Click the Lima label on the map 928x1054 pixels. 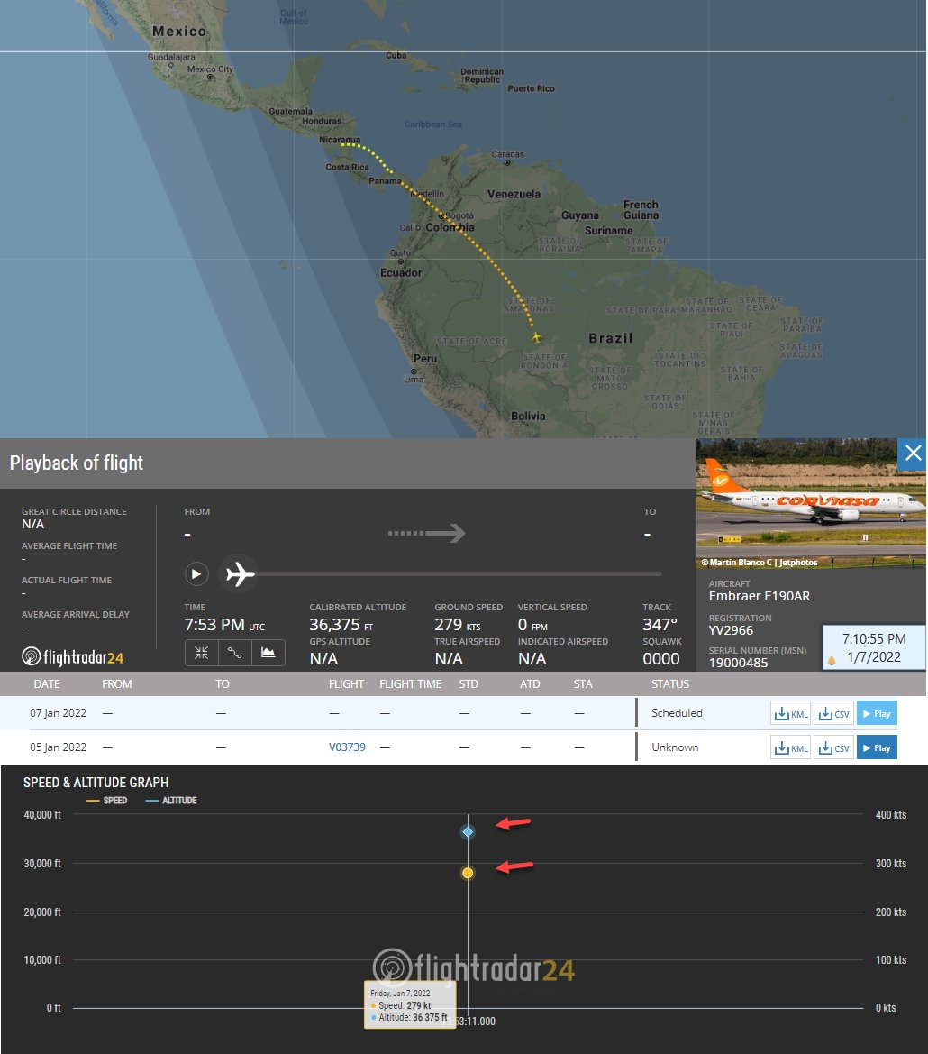point(414,379)
